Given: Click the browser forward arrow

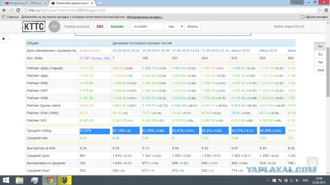Looking at the screenshot, I should 11,10.
